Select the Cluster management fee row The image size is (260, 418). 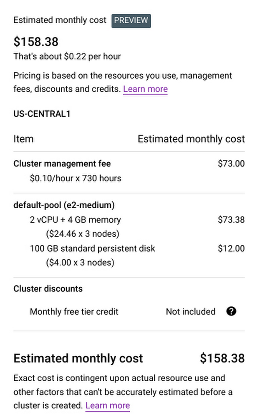click(62, 163)
